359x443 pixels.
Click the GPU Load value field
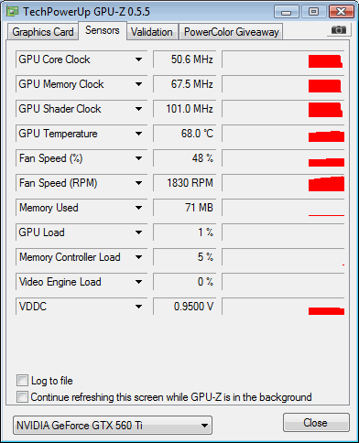[x=184, y=232]
